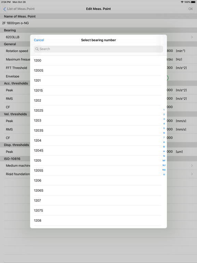Jump to index section NF
Image resolution: width=197 pixels, height=263 pixels.
coord(164,161)
